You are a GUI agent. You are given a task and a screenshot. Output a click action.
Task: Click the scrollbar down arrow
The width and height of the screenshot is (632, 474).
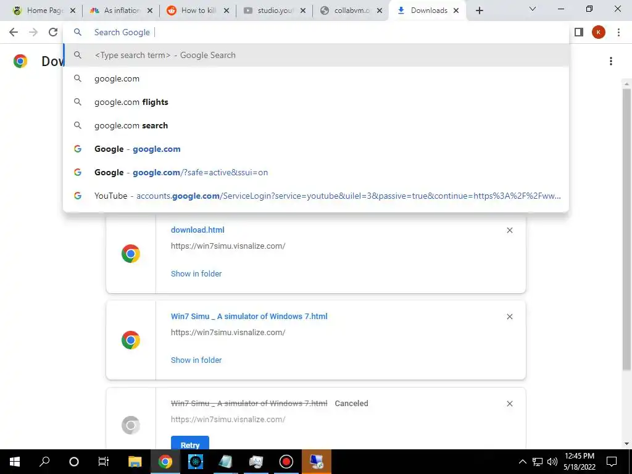(626, 444)
